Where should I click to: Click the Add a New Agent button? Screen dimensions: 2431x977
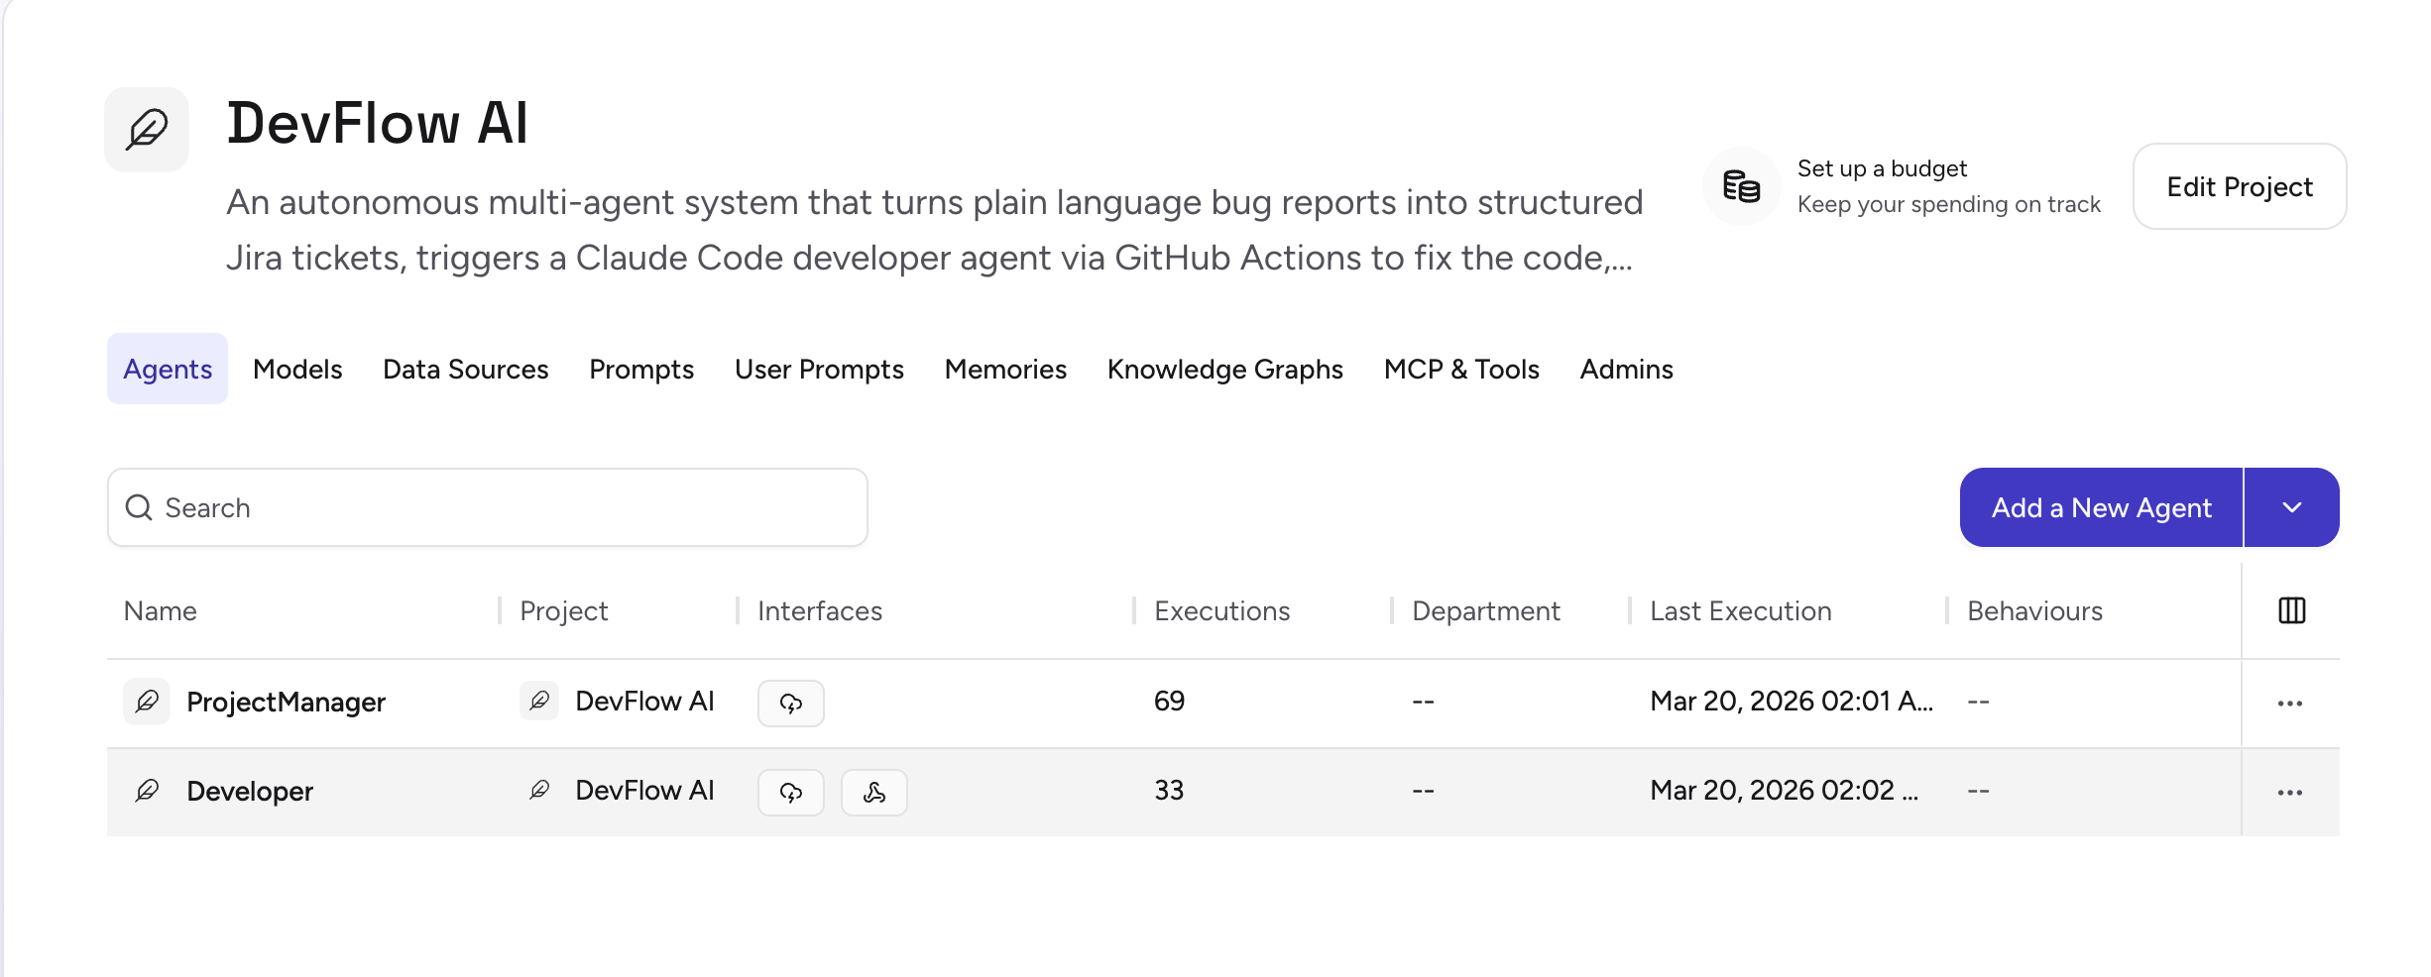(x=2101, y=507)
